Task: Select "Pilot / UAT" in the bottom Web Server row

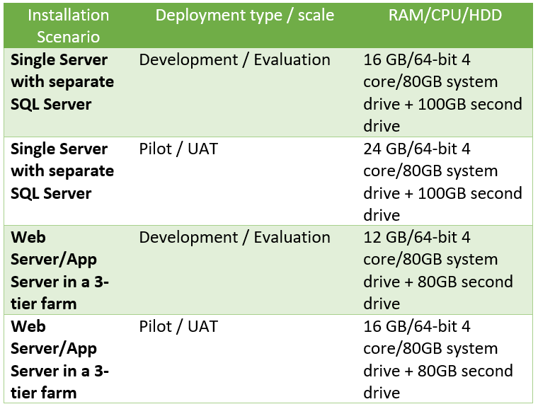Action: pyautogui.click(x=178, y=326)
